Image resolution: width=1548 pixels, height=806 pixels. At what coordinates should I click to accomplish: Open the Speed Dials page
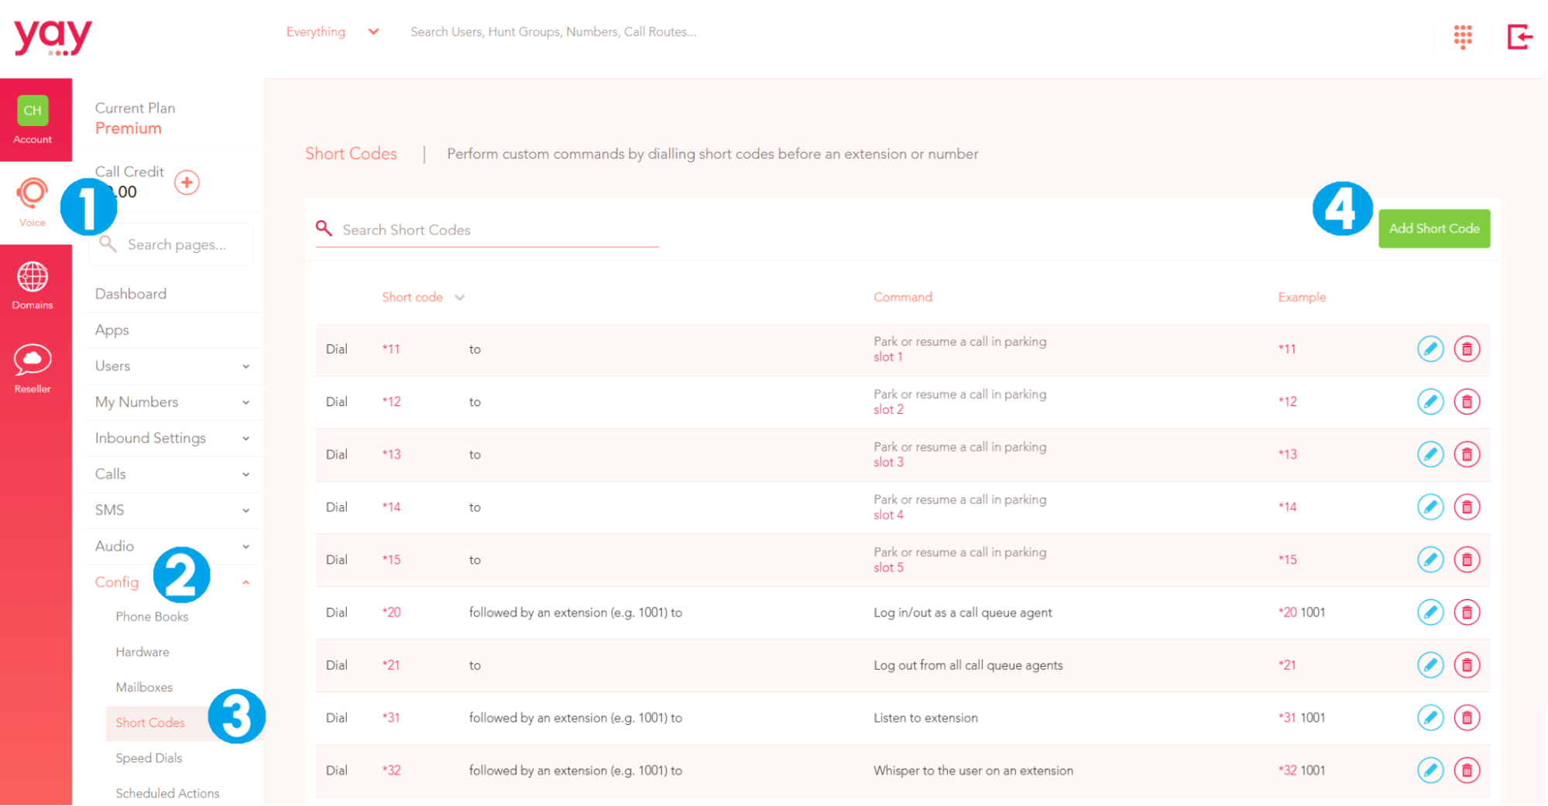(149, 758)
